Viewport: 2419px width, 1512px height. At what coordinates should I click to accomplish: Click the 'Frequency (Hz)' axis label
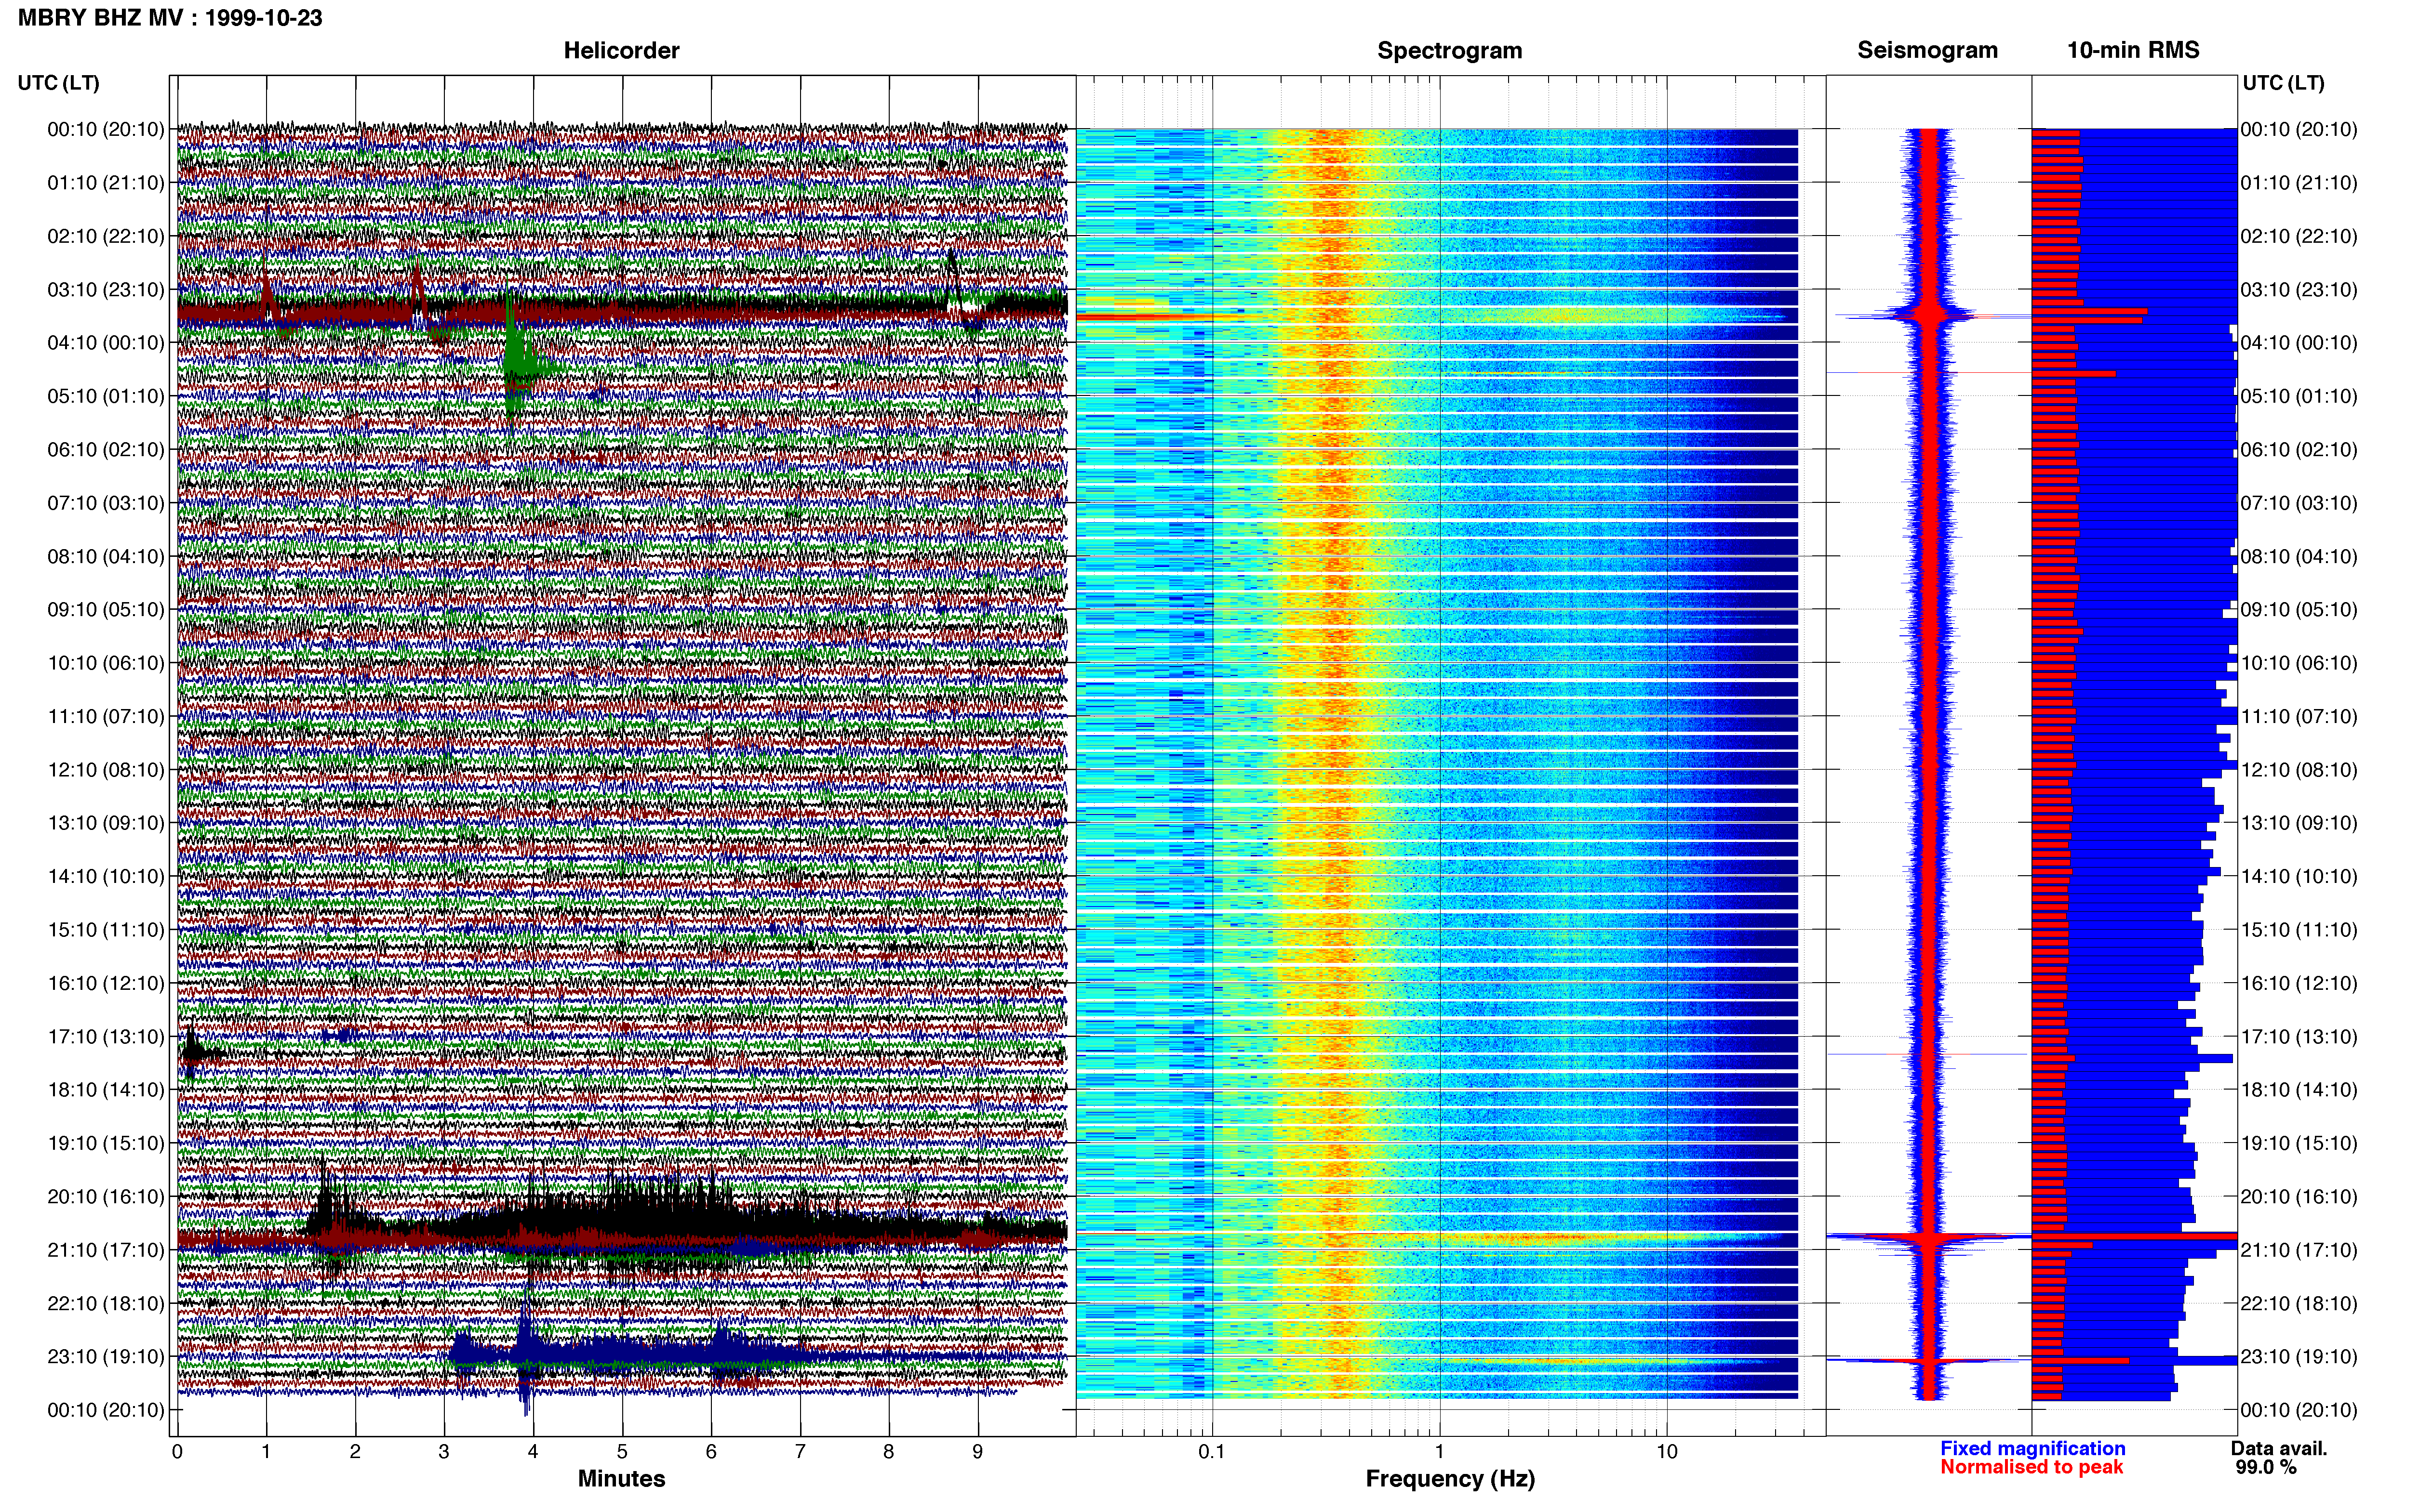click(x=1450, y=1479)
